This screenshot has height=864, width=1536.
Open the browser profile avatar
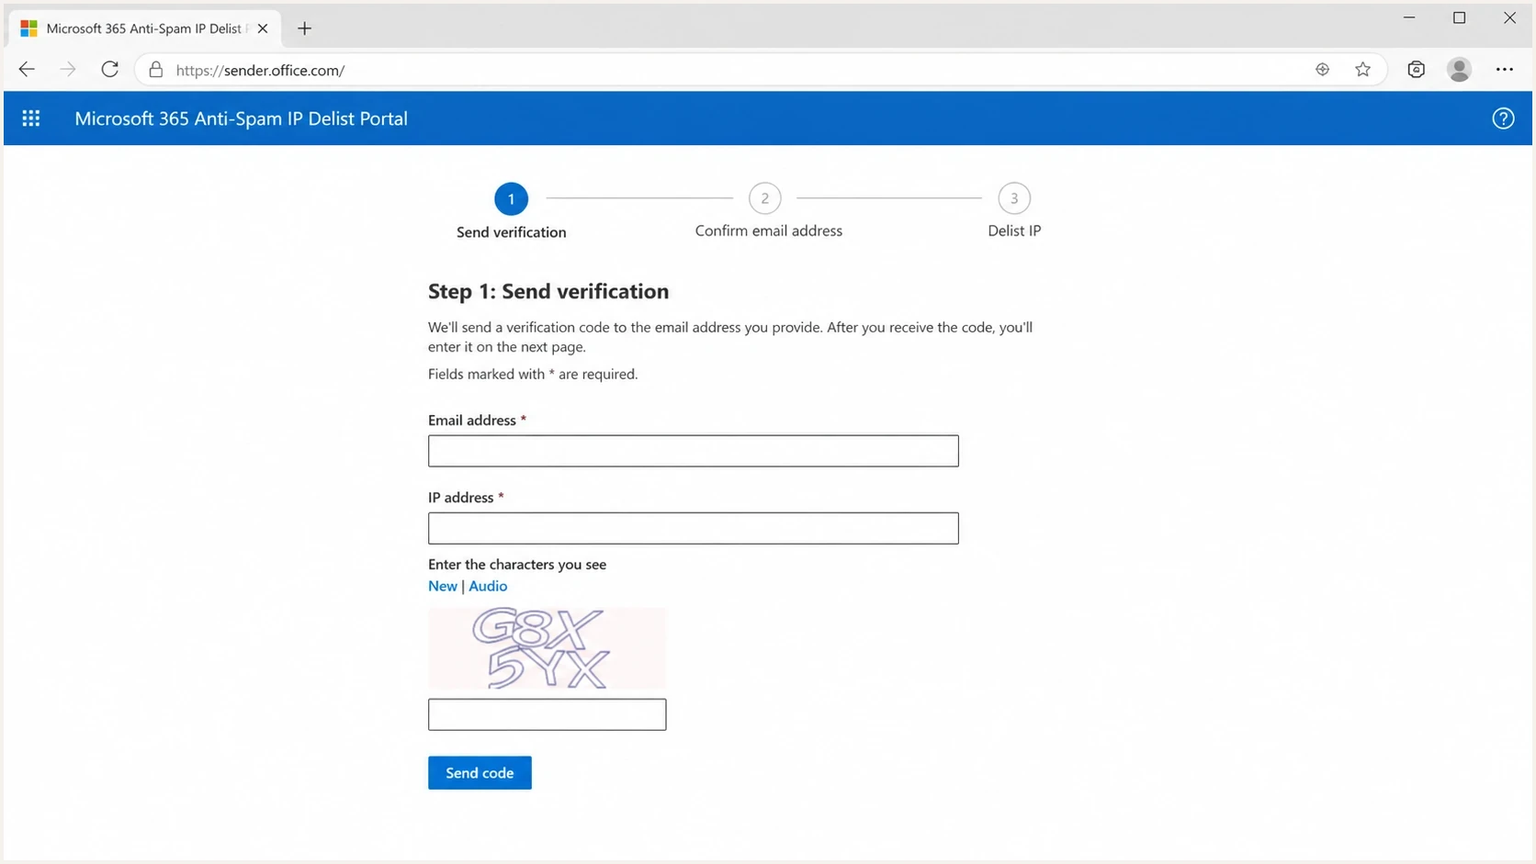[x=1459, y=70]
